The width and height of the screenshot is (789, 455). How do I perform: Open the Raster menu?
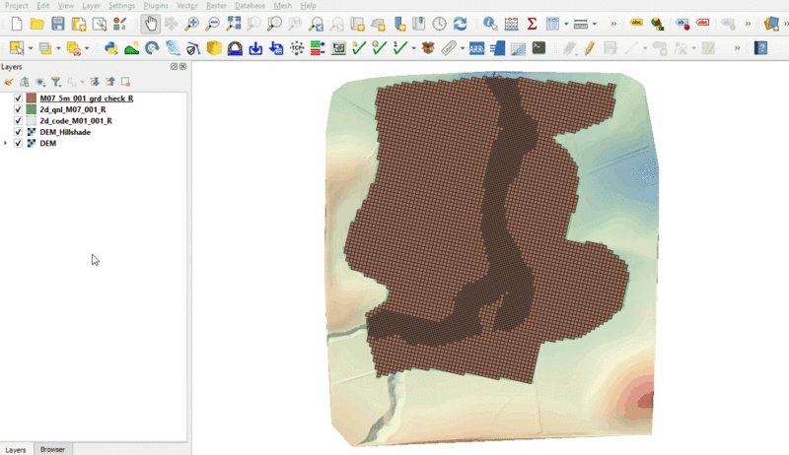pos(215,6)
